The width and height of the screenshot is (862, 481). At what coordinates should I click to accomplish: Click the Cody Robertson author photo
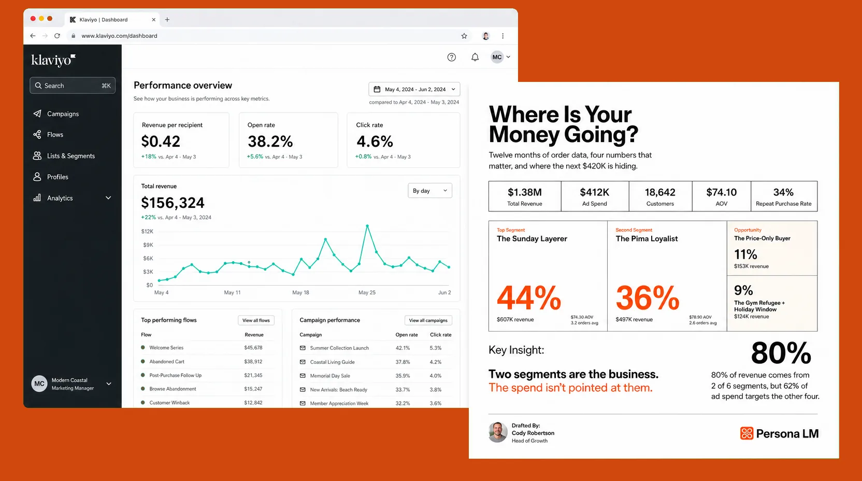click(498, 432)
